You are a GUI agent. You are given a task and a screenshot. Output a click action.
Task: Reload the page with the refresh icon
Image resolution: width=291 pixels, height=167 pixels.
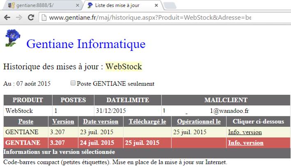[x=31, y=17]
